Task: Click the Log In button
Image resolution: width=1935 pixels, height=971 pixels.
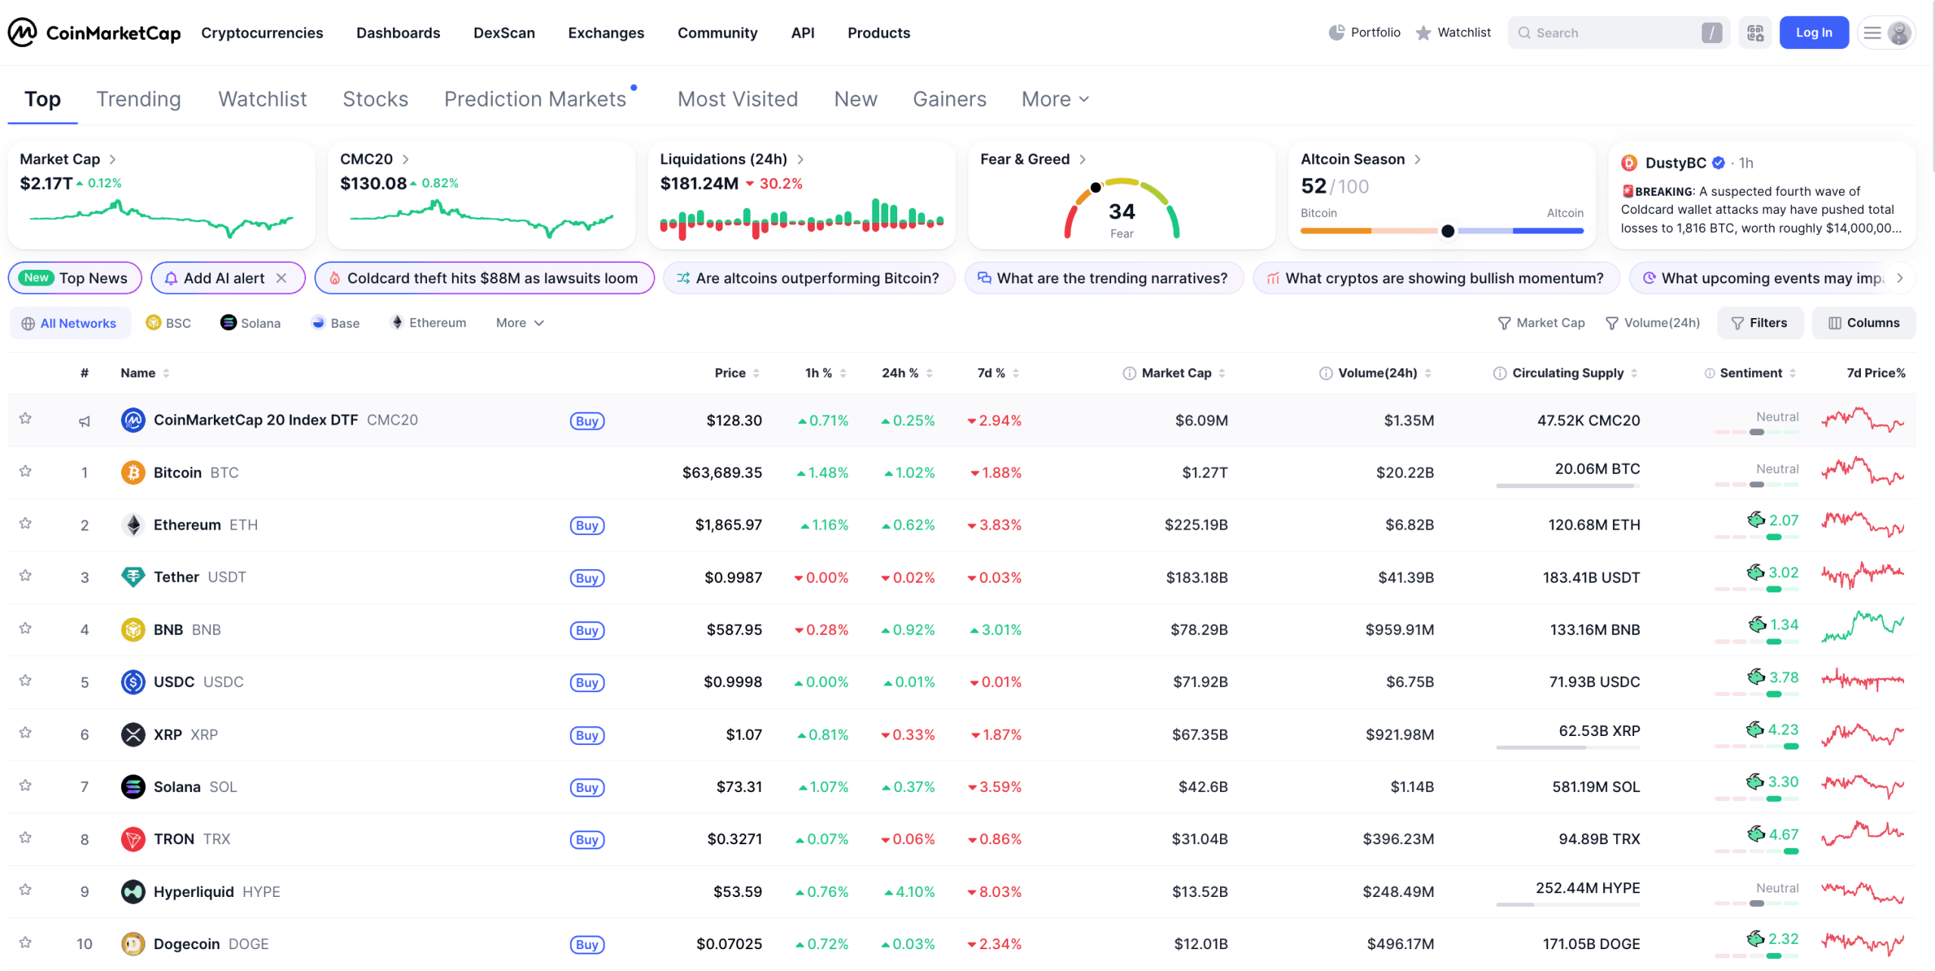Action: (1814, 32)
